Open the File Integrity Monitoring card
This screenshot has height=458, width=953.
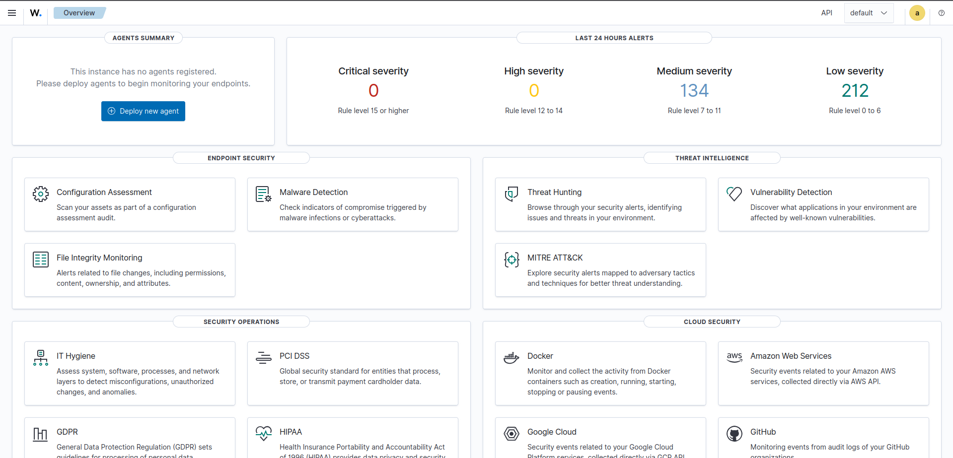pyautogui.click(x=130, y=270)
